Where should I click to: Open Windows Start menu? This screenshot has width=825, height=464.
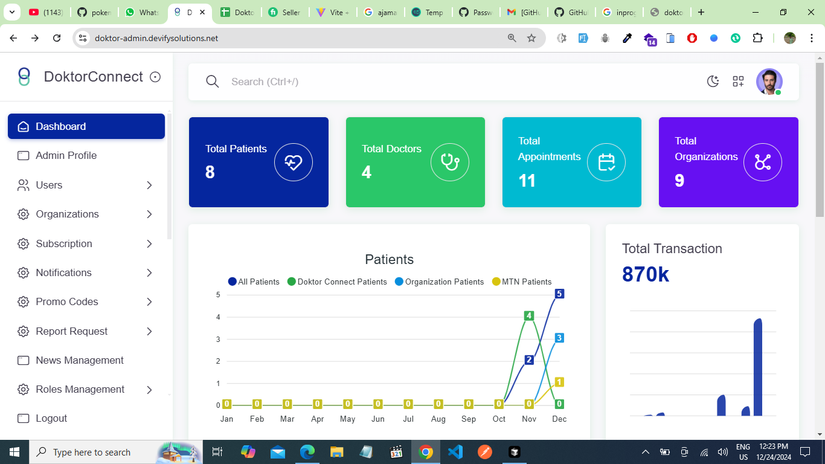click(x=14, y=452)
